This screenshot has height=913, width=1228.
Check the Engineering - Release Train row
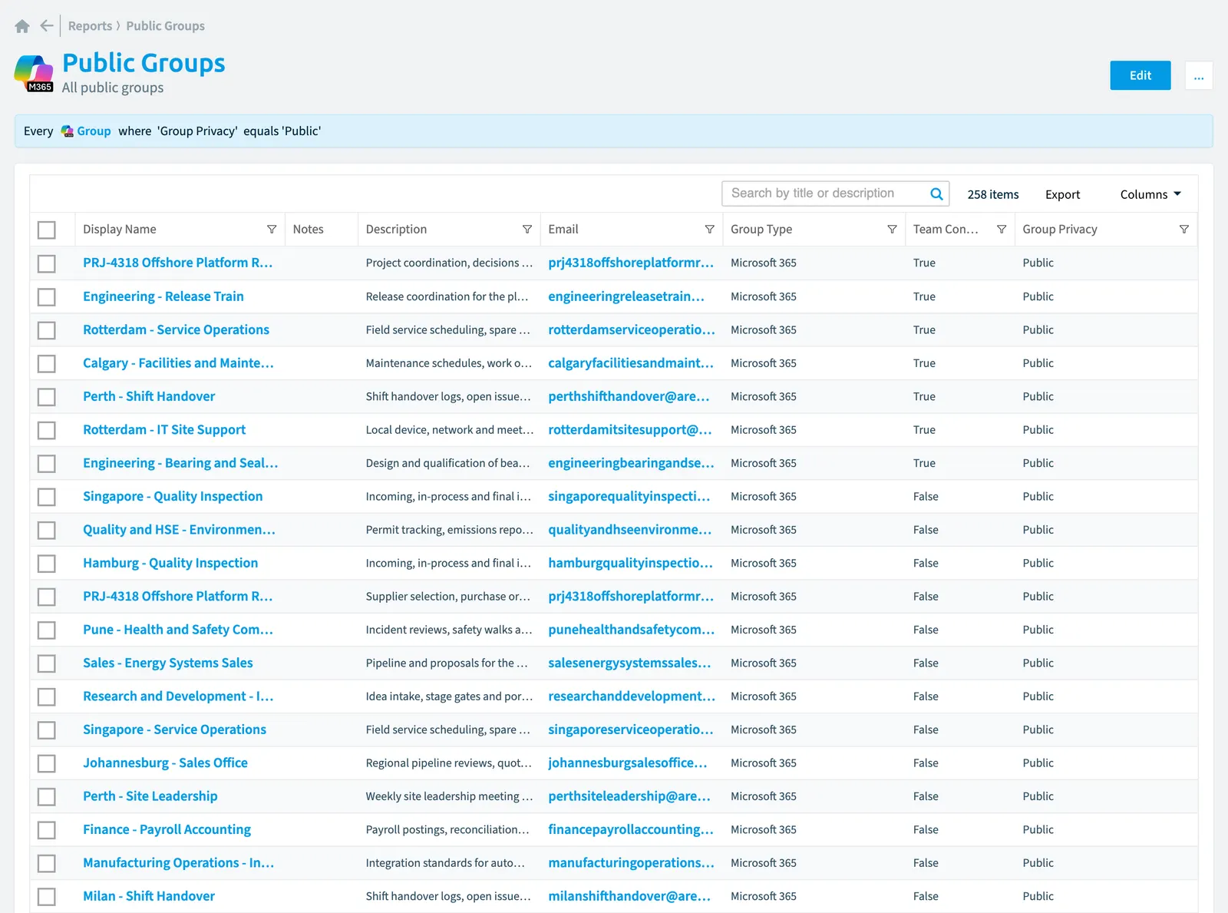47,296
